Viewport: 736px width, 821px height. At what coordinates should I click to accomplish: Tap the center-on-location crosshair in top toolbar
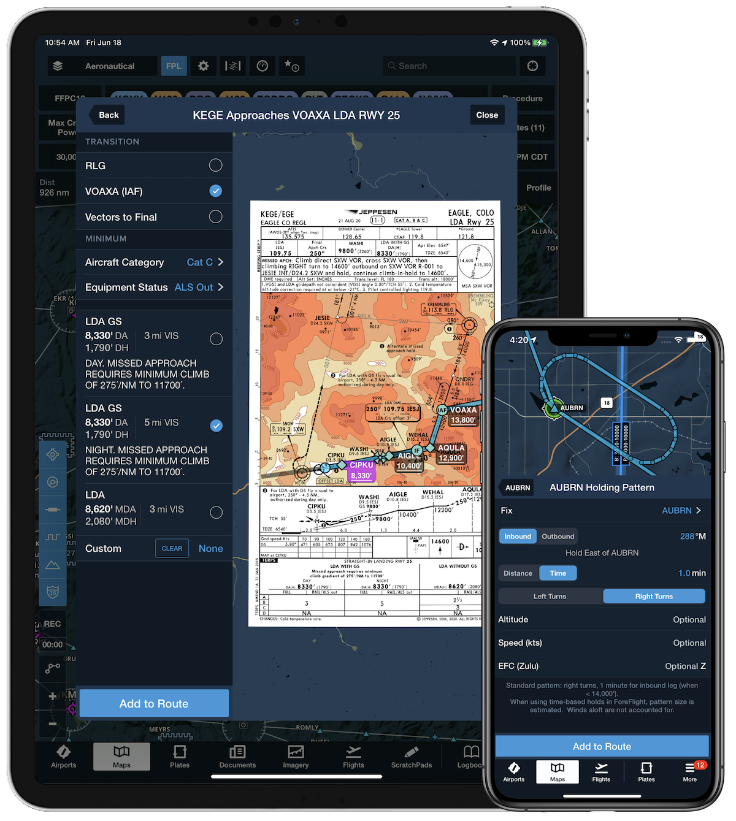coord(532,66)
